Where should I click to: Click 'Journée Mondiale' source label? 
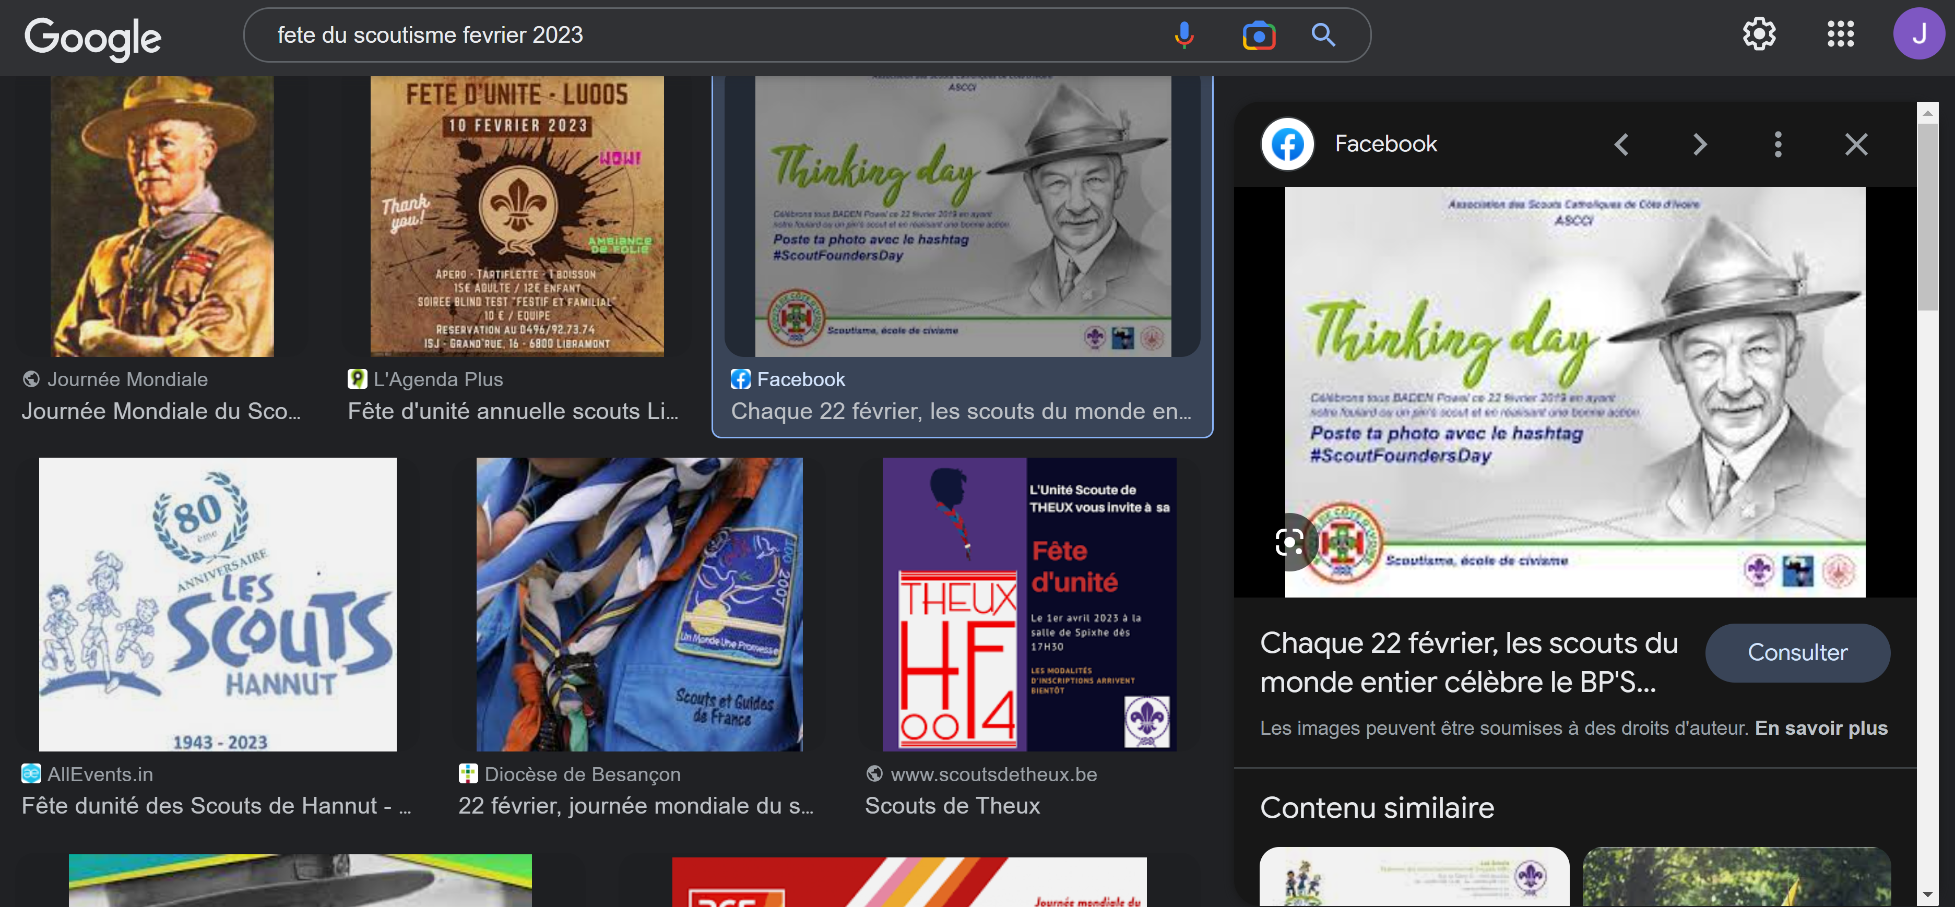point(127,379)
